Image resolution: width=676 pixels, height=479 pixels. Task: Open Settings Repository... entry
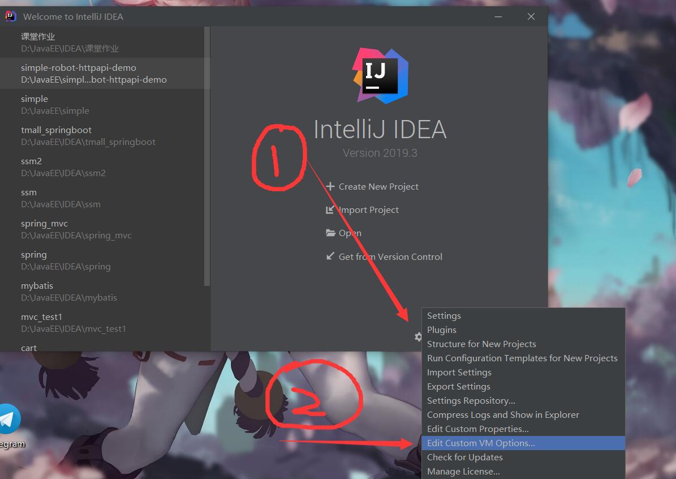(523, 400)
